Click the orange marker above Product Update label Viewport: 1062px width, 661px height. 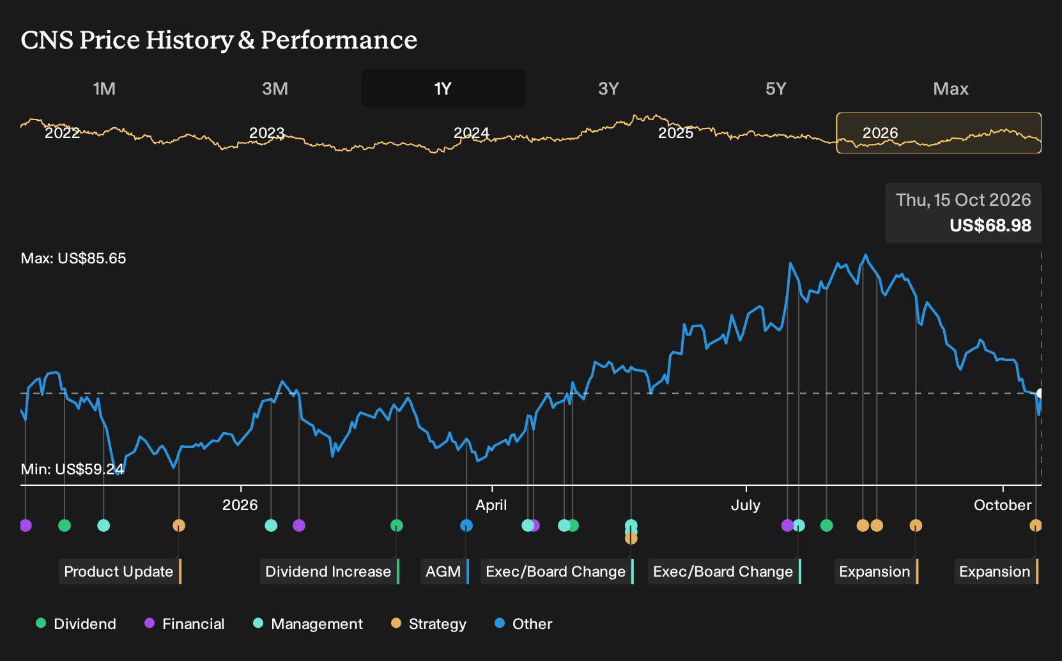coord(179,525)
